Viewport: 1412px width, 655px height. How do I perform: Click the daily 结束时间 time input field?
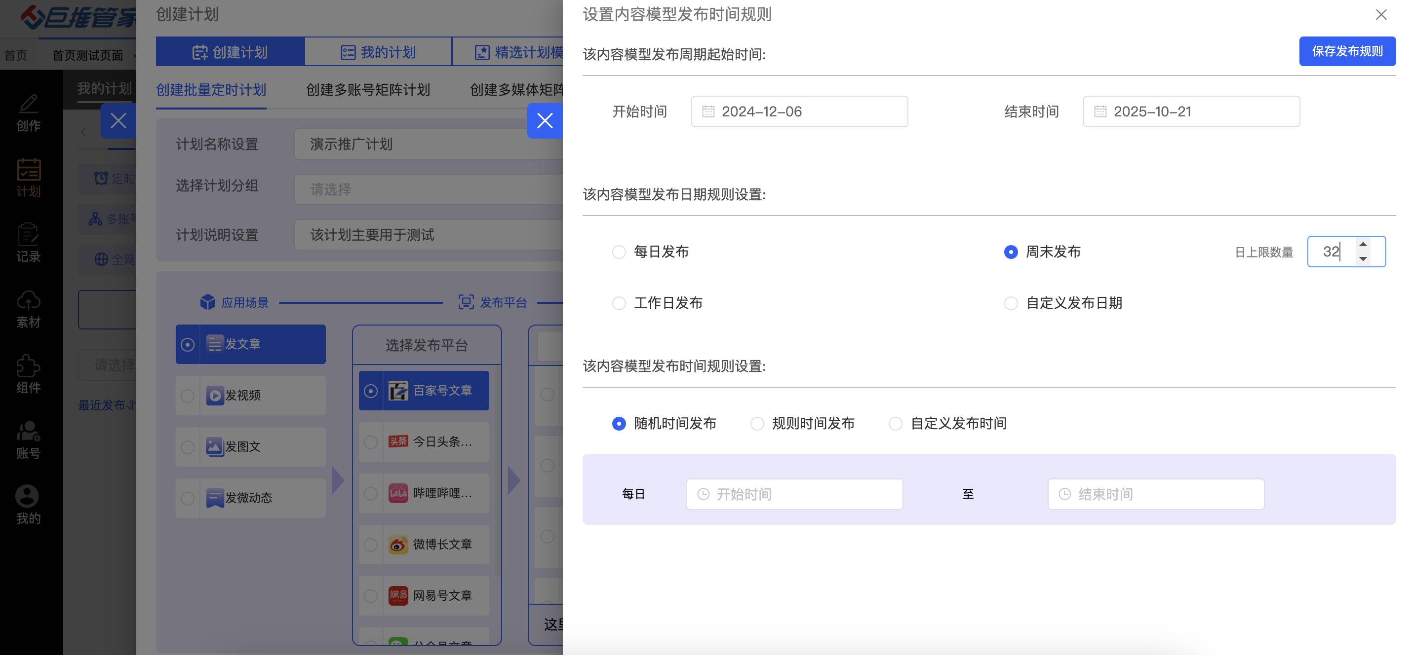click(1155, 495)
